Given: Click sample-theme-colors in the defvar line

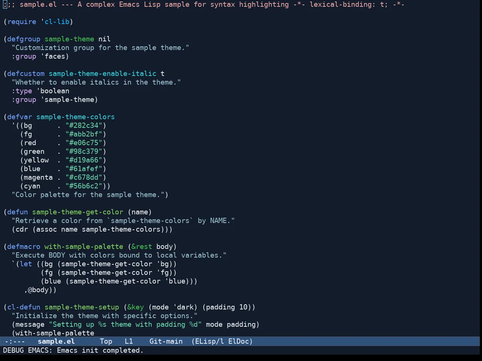Looking at the screenshot, I should click(75, 117).
